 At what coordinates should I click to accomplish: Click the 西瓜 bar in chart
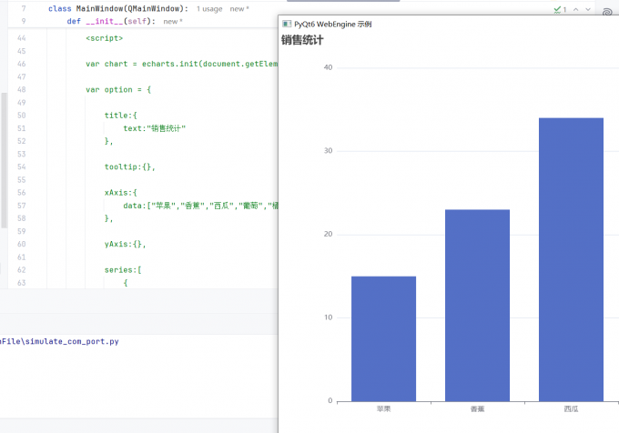click(x=571, y=259)
